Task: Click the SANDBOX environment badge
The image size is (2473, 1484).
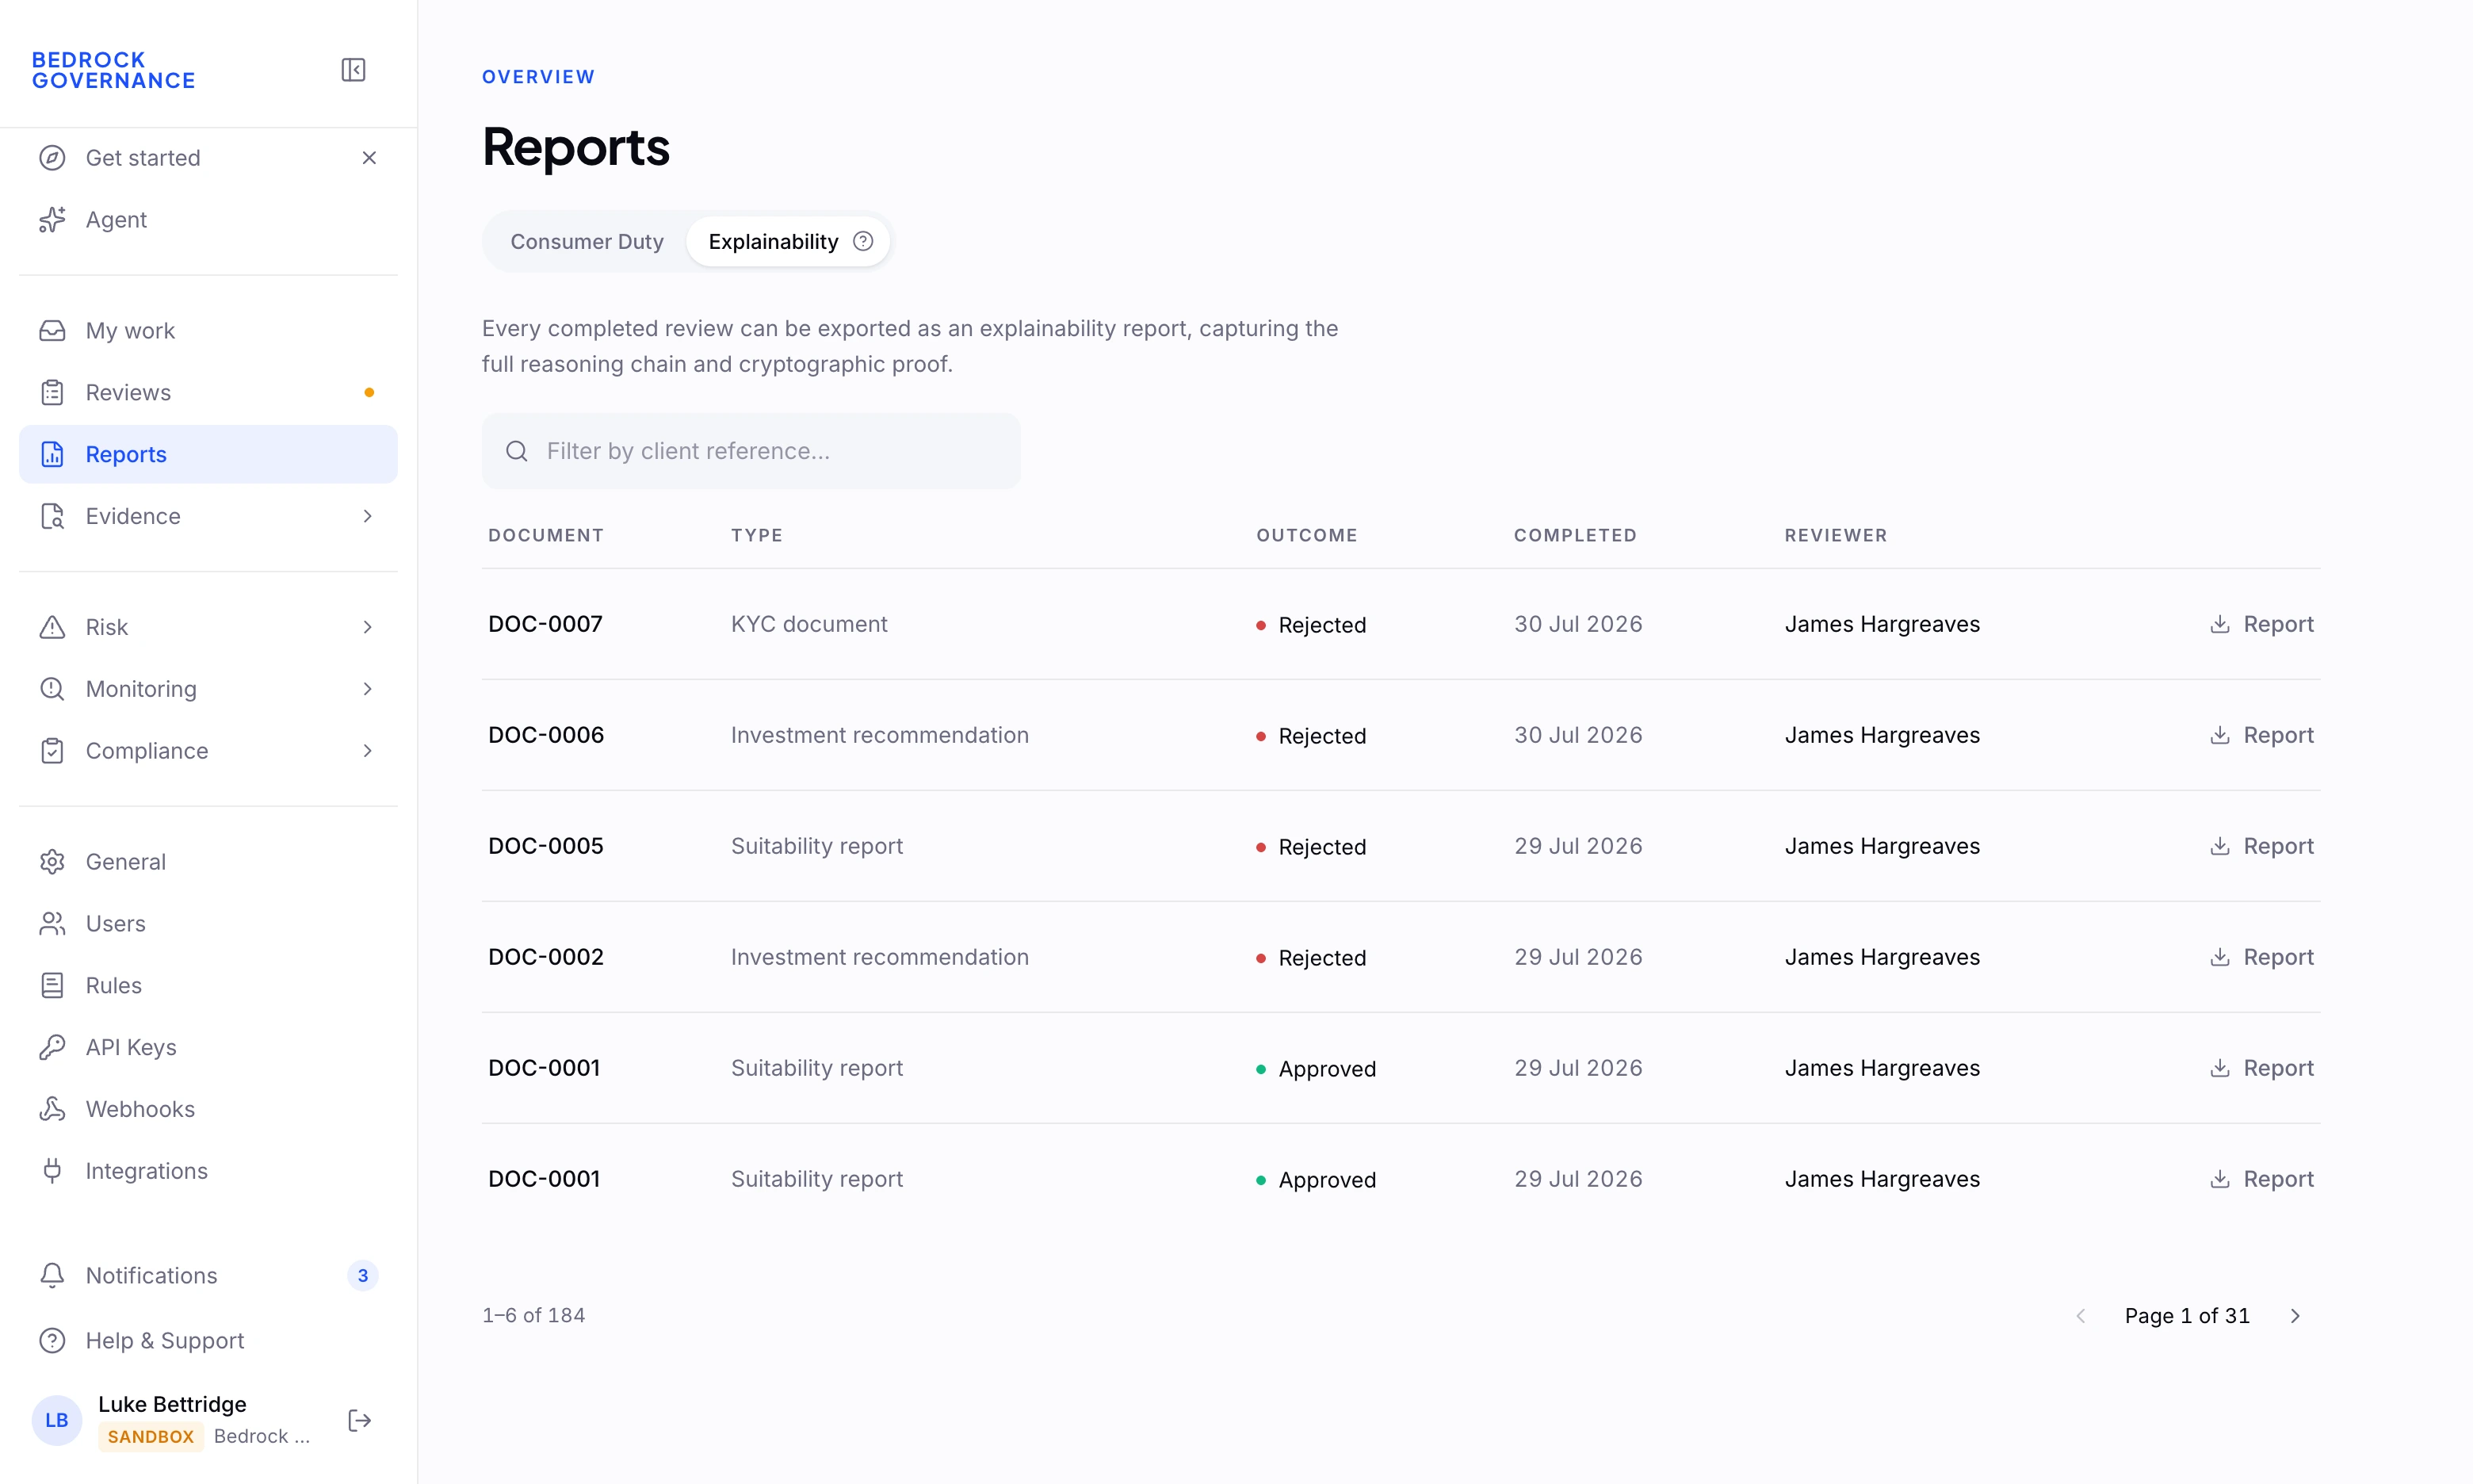Action: pos(151,1438)
